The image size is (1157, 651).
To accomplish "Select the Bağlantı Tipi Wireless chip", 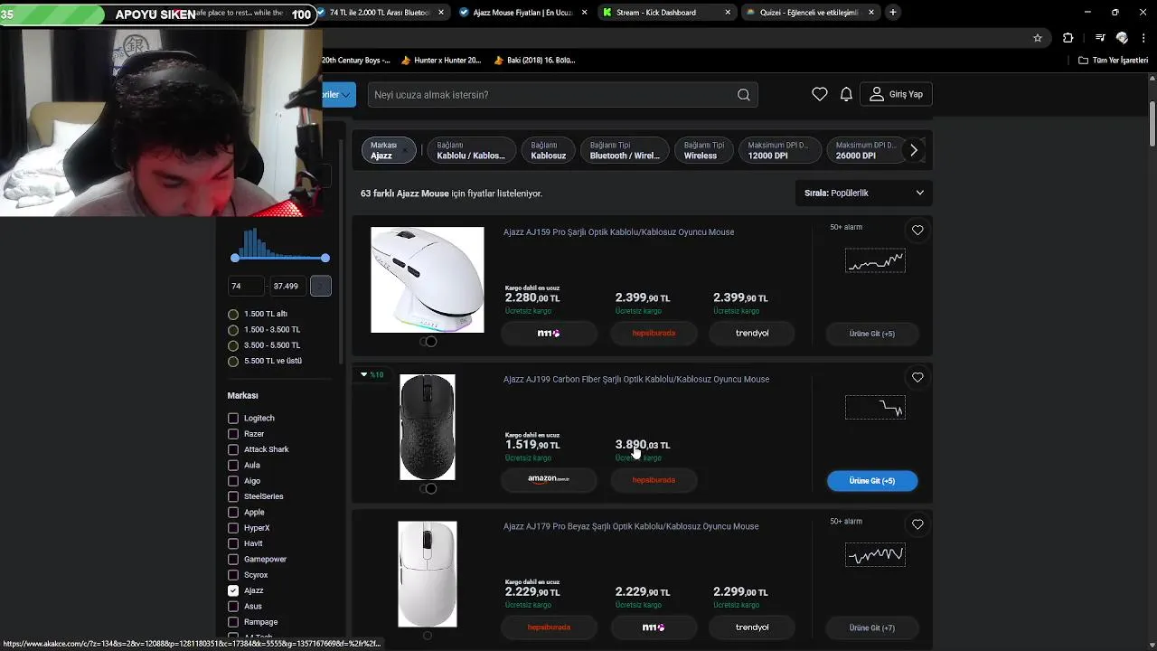I will tap(704, 150).
